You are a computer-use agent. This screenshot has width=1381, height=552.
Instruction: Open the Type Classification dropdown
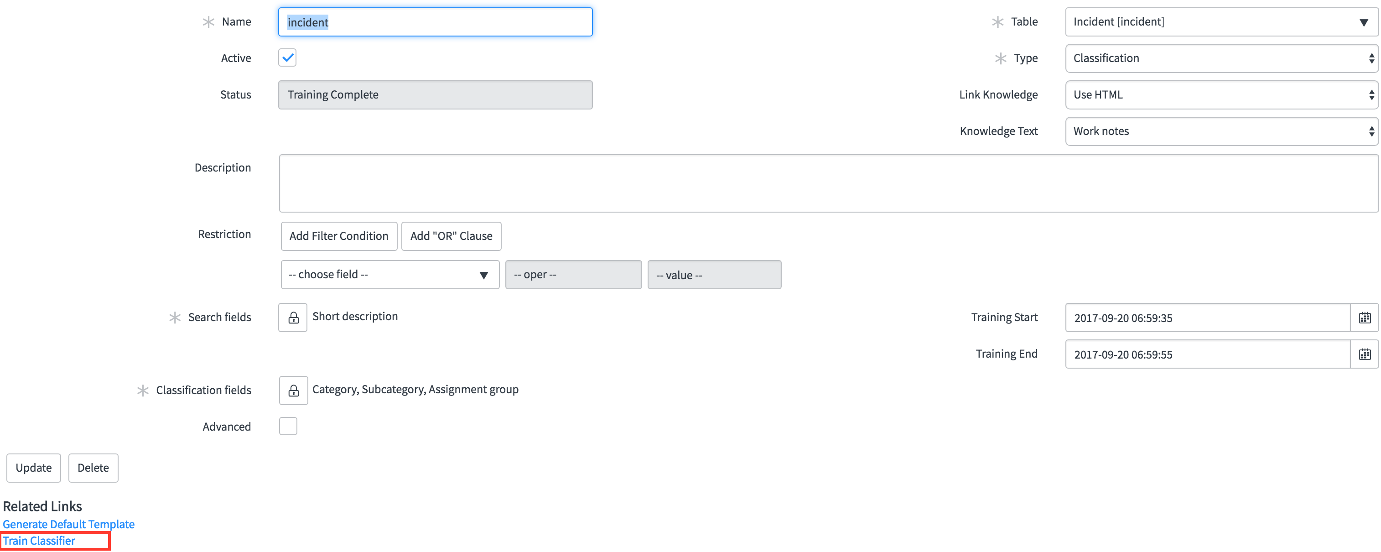point(1221,58)
